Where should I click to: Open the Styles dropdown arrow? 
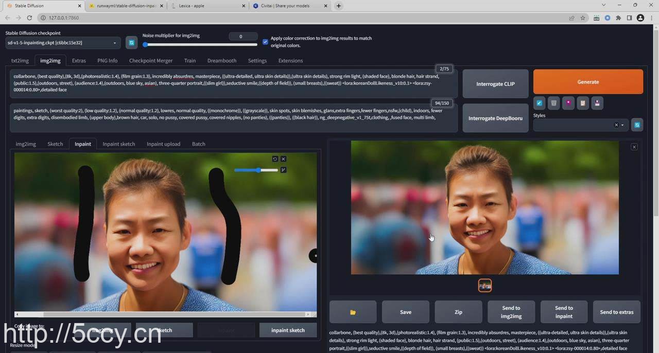622,125
